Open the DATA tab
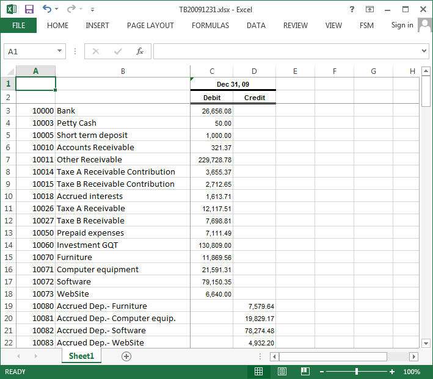Image resolution: width=433 pixels, height=379 pixels. tap(256, 26)
